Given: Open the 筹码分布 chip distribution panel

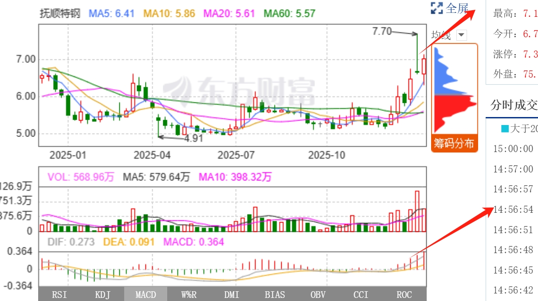Looking at the screenshot, I should [455, 143].
